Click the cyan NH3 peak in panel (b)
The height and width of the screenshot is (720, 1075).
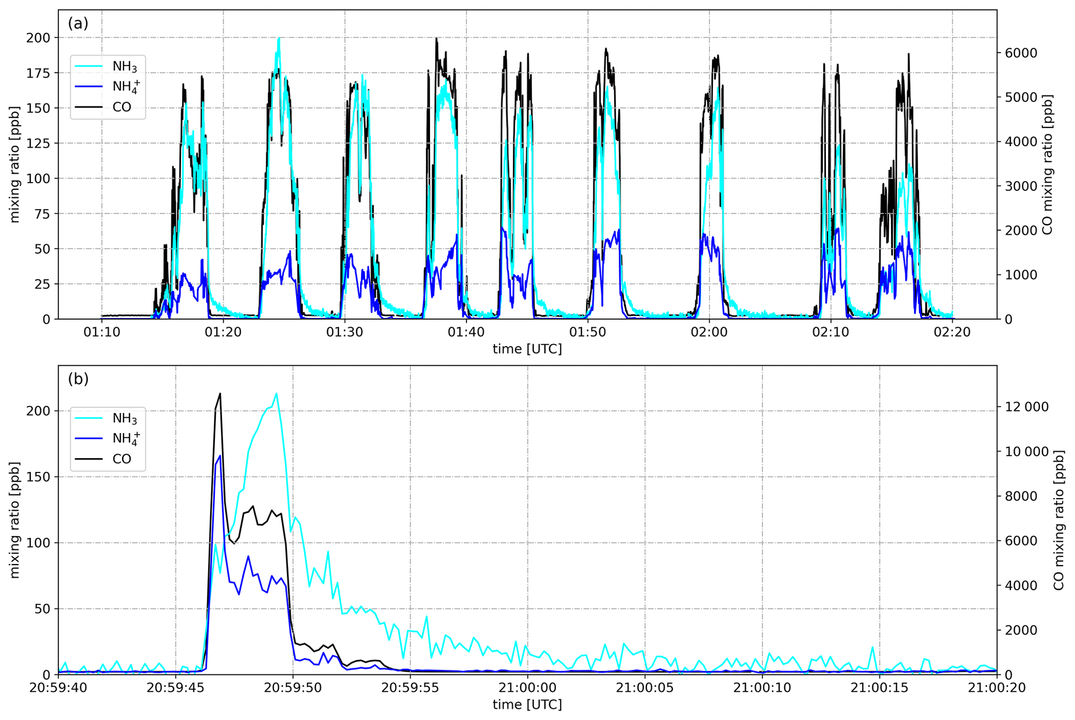click(x=276, y=394)
